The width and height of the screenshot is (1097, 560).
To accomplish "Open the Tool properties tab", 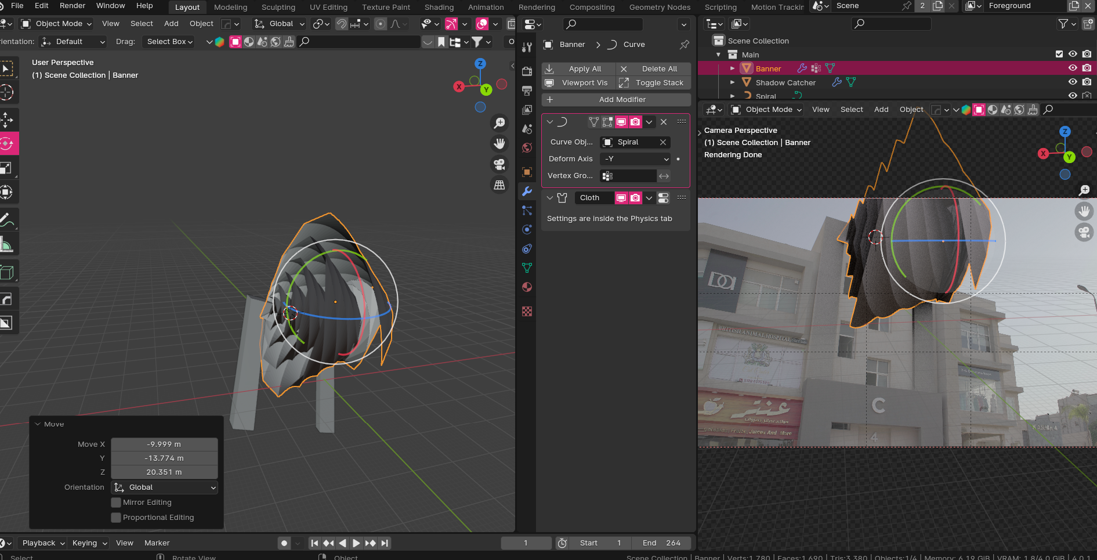I will click(527, 47).
